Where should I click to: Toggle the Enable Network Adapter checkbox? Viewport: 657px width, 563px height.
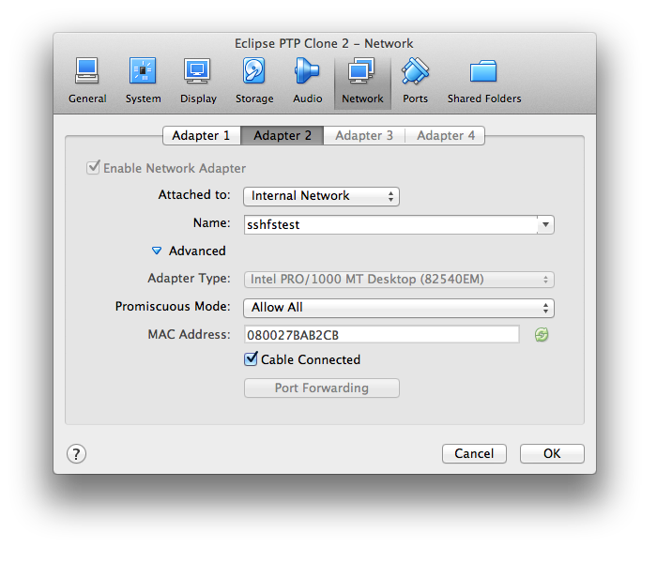tap(93, 168)
